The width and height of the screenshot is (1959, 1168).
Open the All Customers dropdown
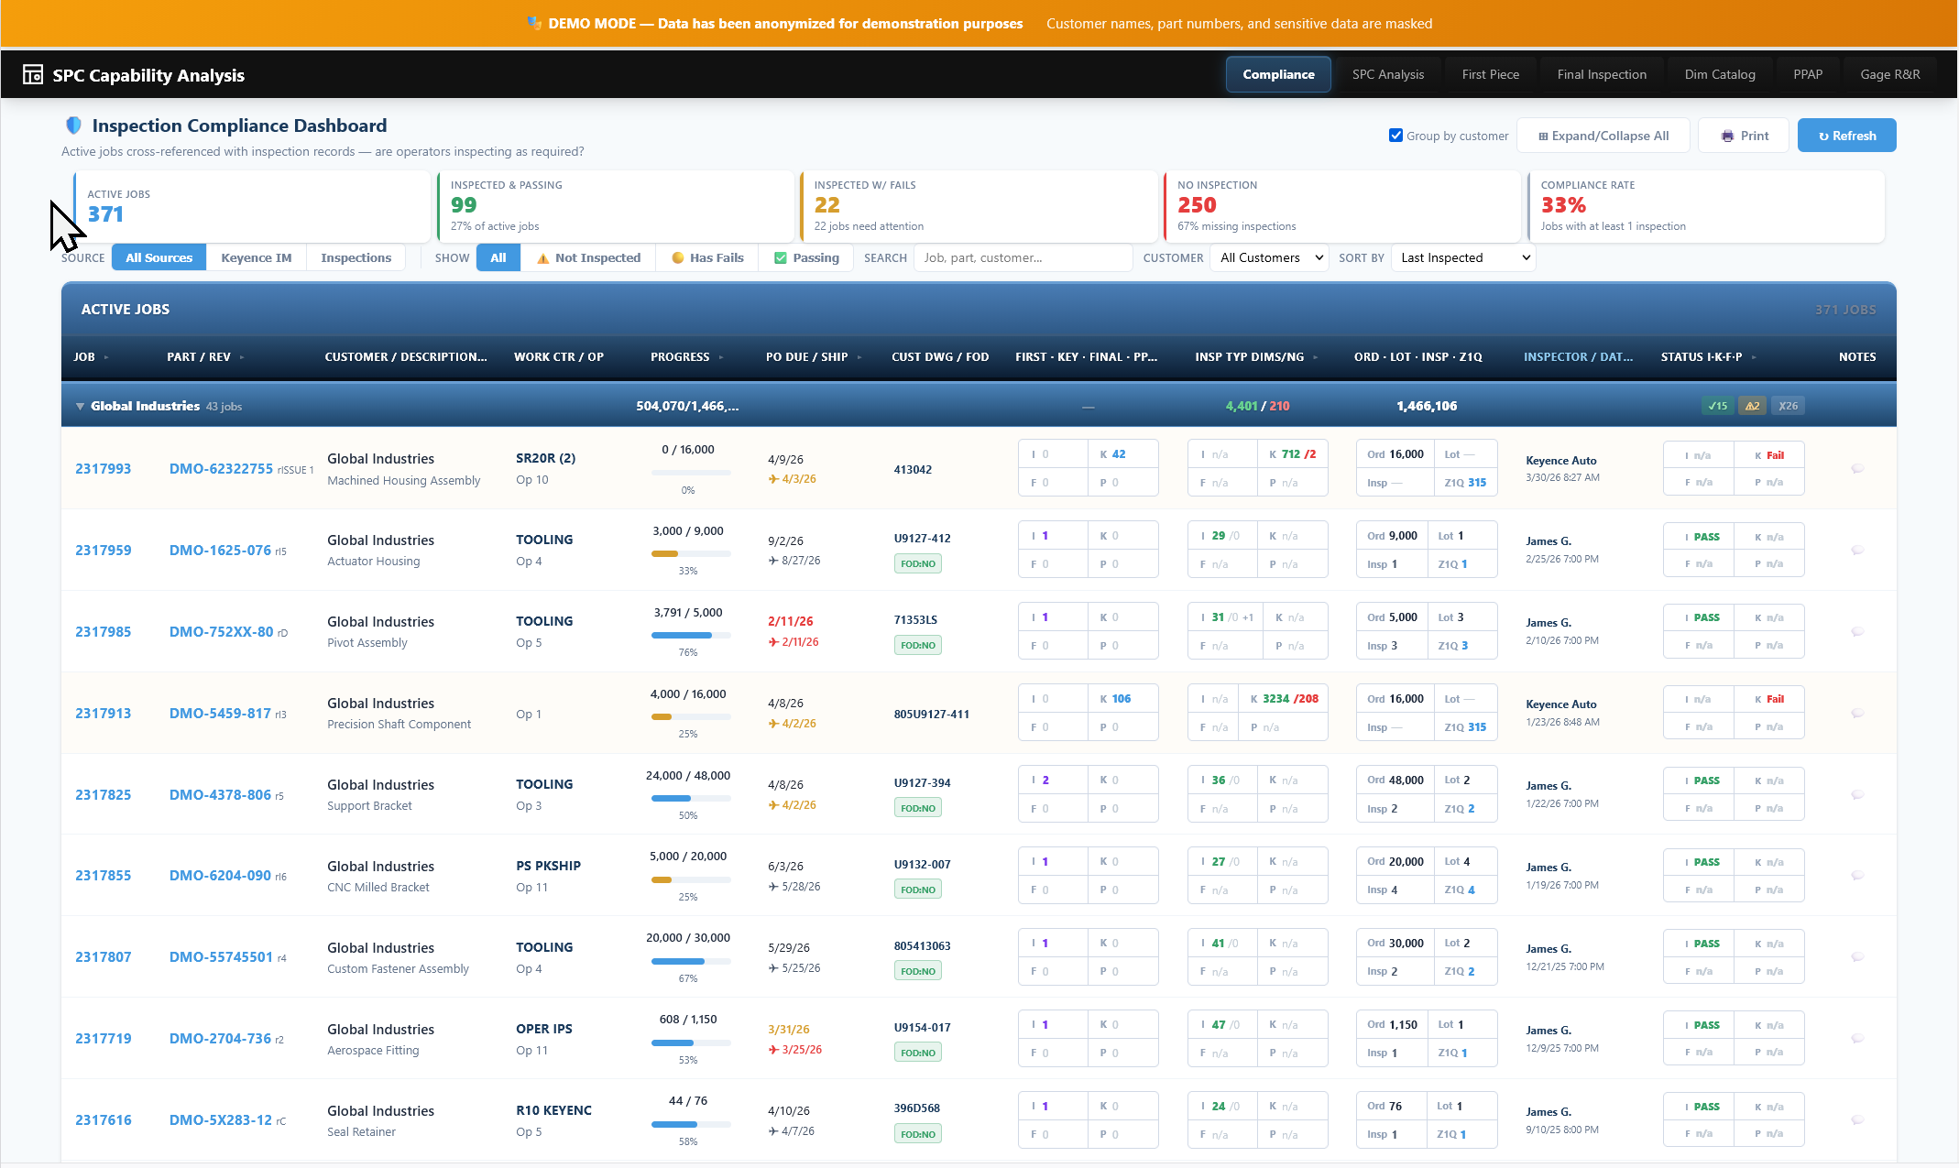1271,258
